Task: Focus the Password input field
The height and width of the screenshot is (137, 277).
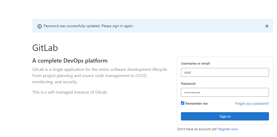Action: [225, 92]
